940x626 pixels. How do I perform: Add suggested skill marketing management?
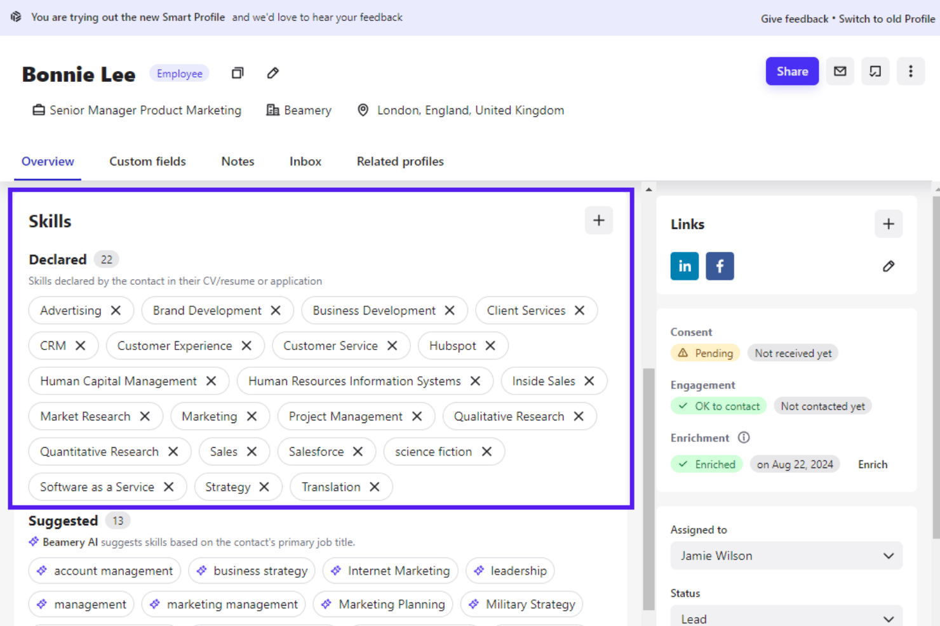coord(224,604)
